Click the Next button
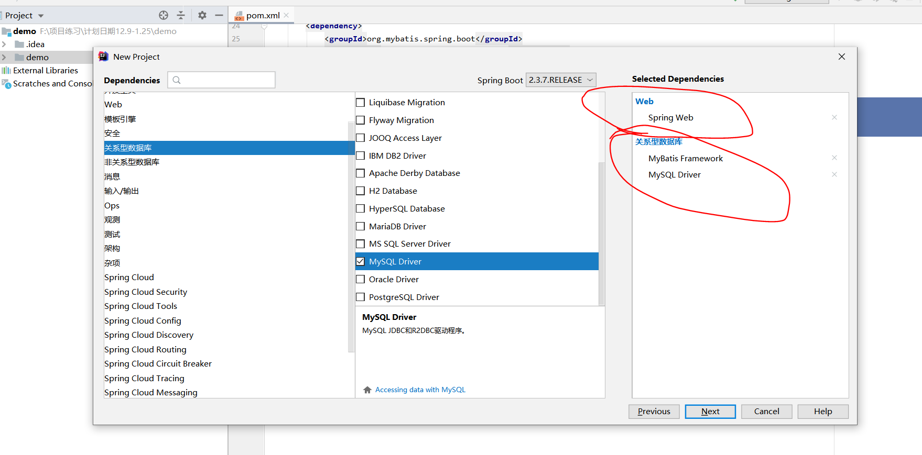This screenshot has height=455, width=922. point(710,412)
